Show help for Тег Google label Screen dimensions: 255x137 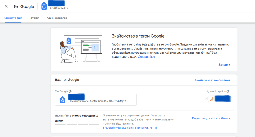[x=70, y=91]
